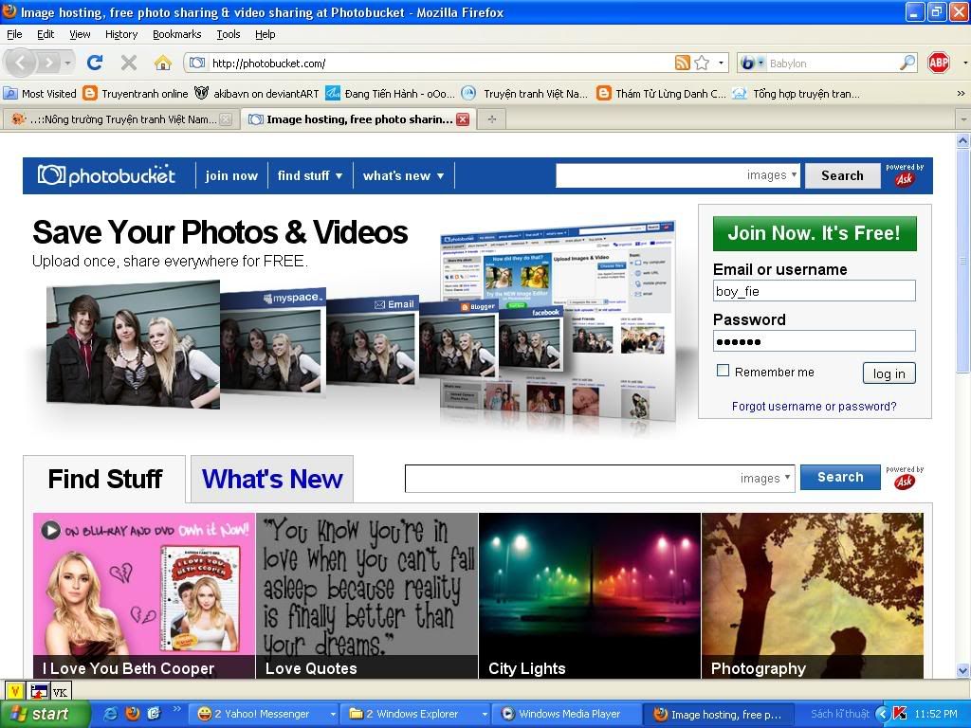Image resolution: width=971 pixels, height=728 pixels.
Task: Click the yellow V icon in status bar
Action: (x=15, y=691)
